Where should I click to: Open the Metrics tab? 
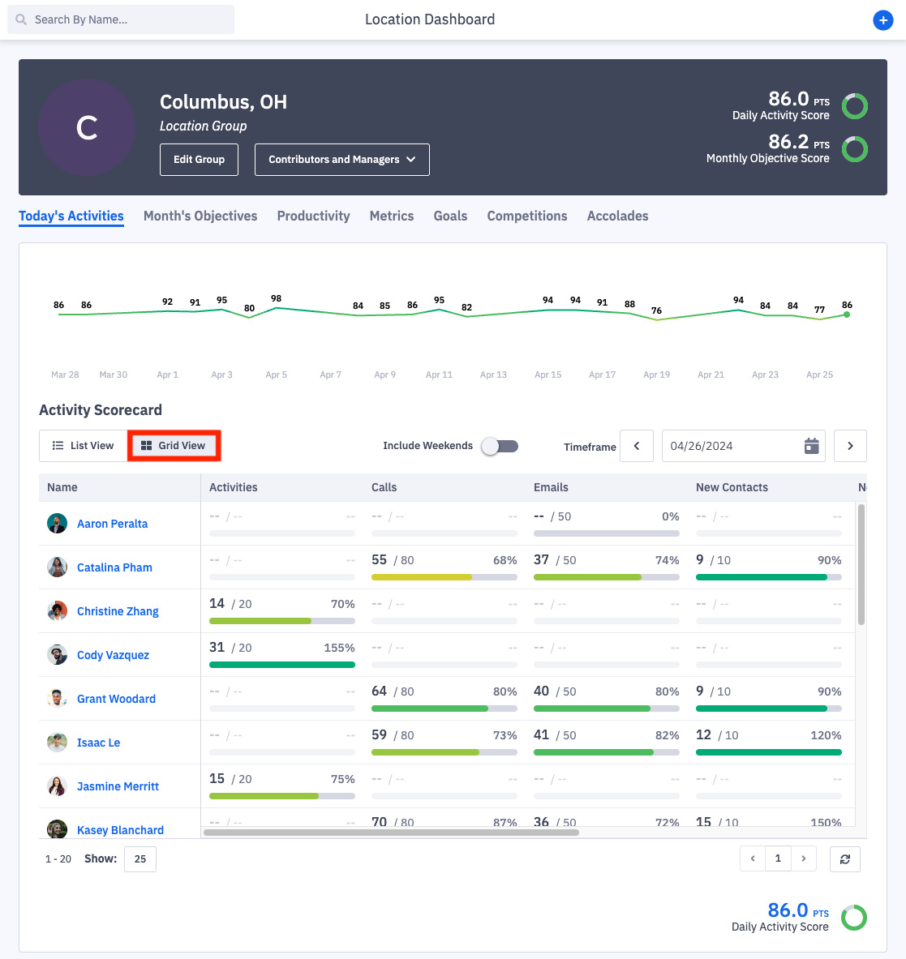[392, 216]
